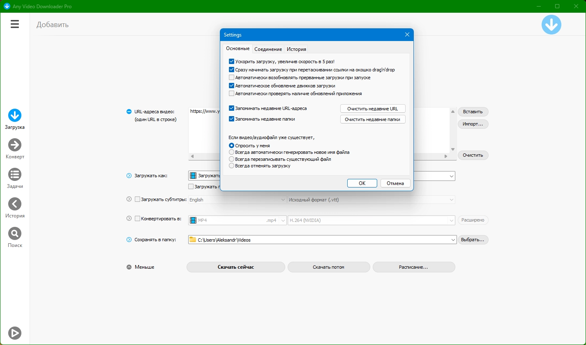The width and height of the screenshot is (586, 345).
Task: Click the Выбрать… folder button
Action: 473,240
